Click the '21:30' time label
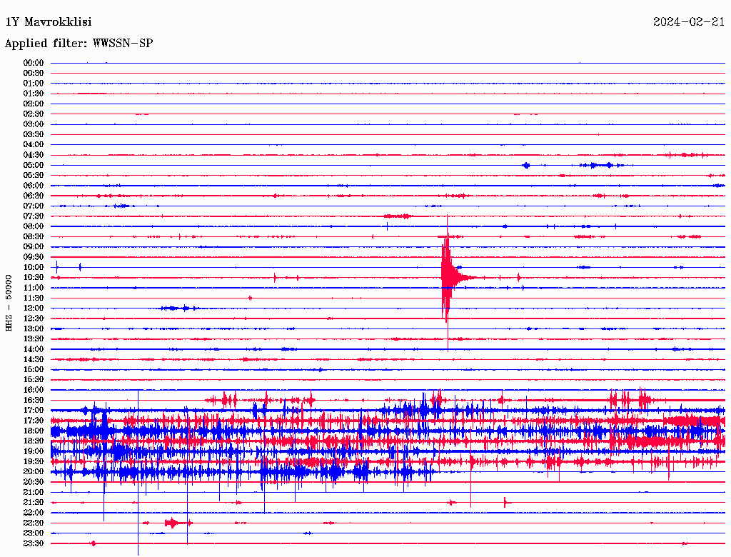Screen dimensions: 731x557 coord(33,502)
